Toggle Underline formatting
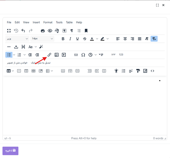Image resolution: width=170 pixels, height=158 pixels. coord(77,39)
